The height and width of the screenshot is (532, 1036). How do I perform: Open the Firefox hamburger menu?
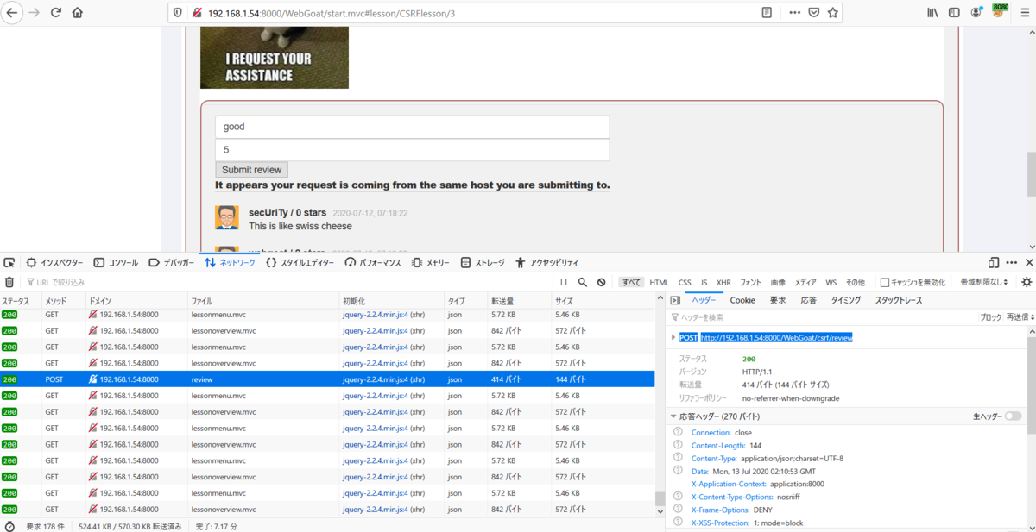[1023, 13]
